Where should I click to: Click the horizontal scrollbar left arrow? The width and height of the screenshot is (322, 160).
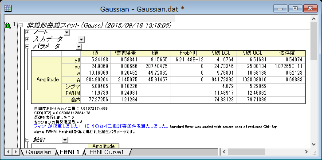pos(224,152)
